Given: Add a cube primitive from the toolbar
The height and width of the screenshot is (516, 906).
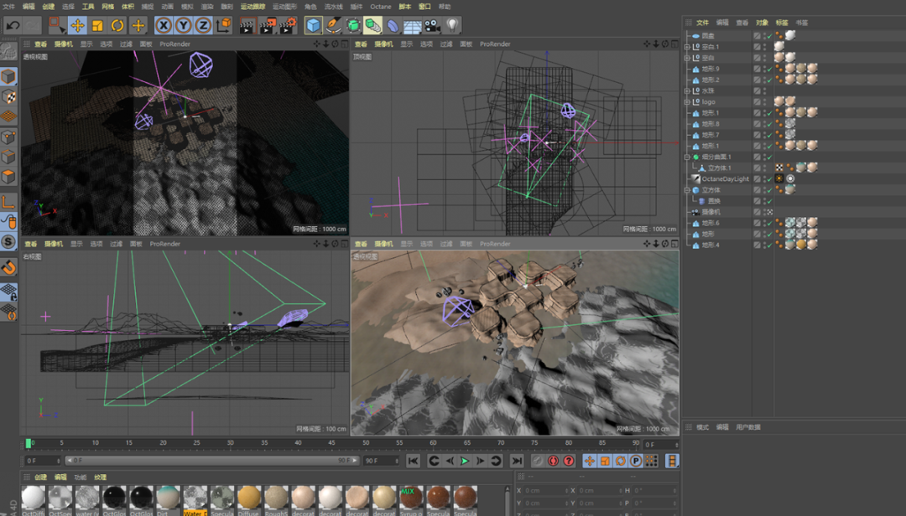Looking at the screenshot, I should pyautogui.click(x=313, y=25).
